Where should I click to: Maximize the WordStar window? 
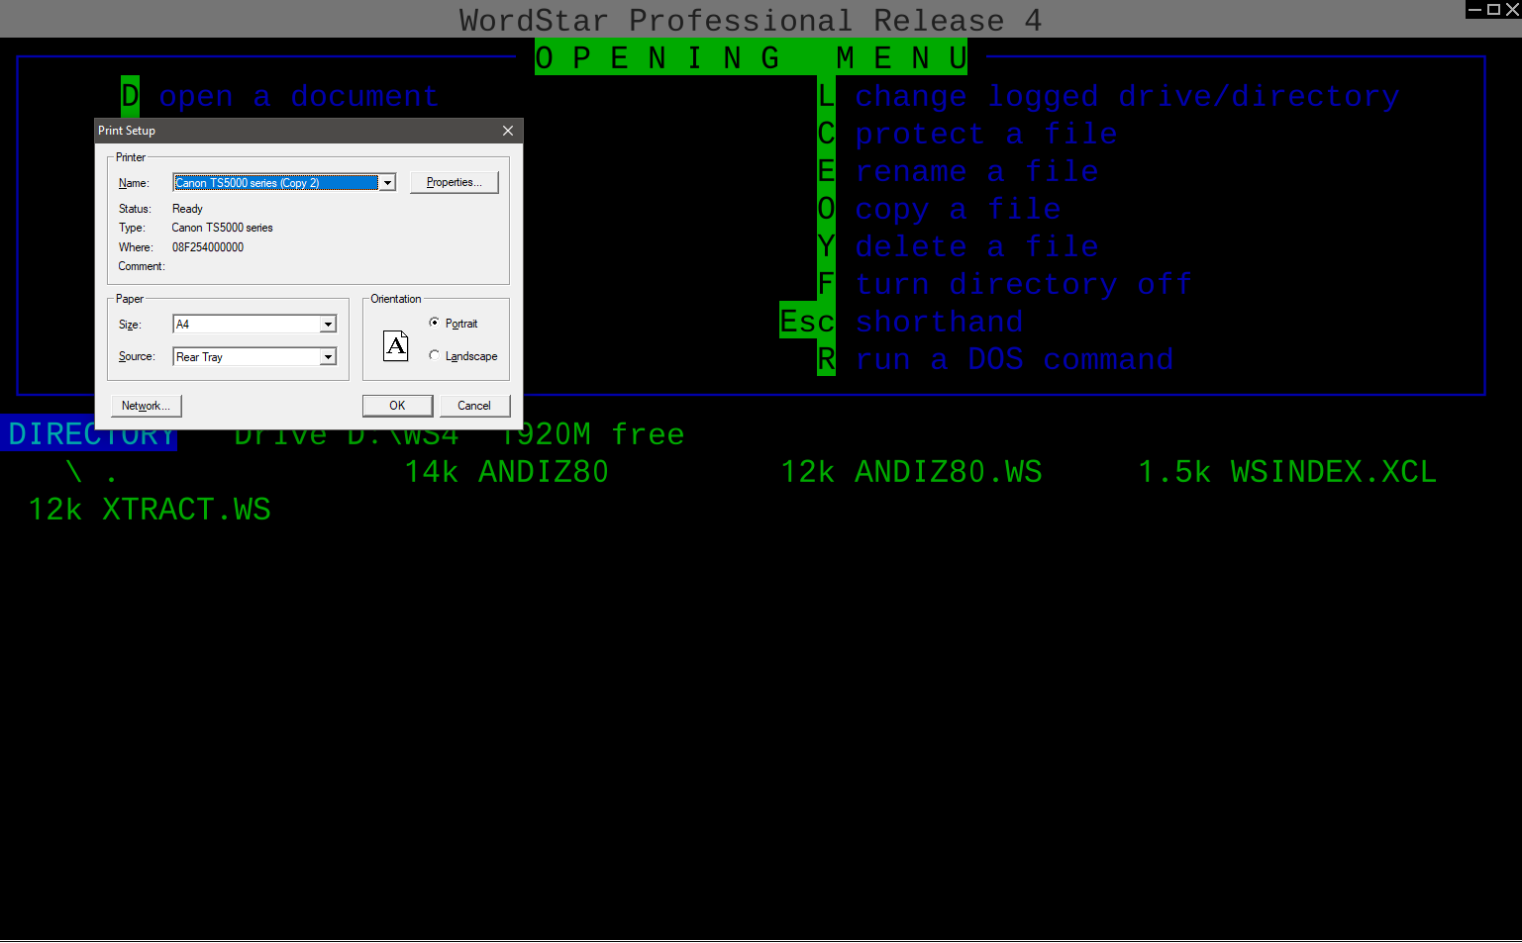pos(1493,9)
